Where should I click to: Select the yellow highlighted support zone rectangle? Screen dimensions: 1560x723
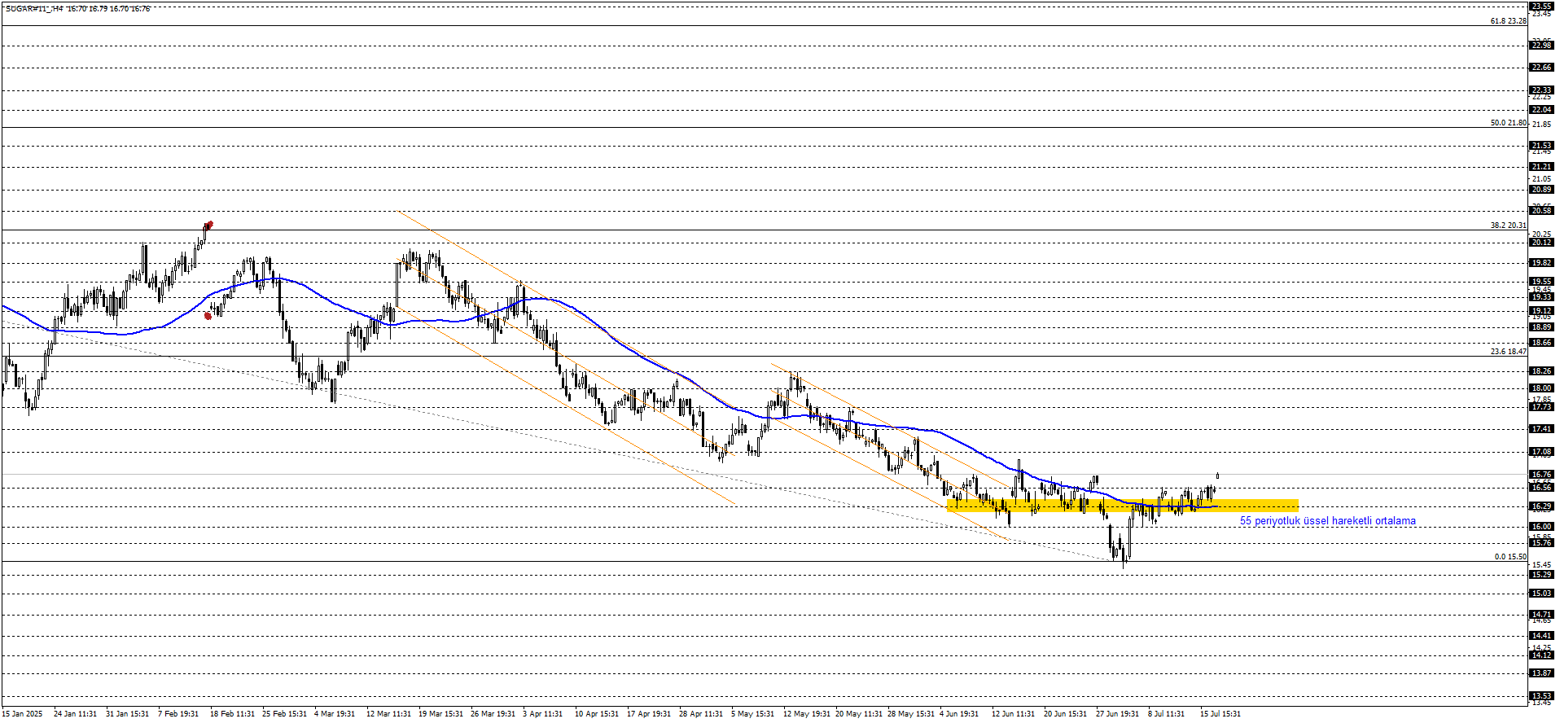1123,506
